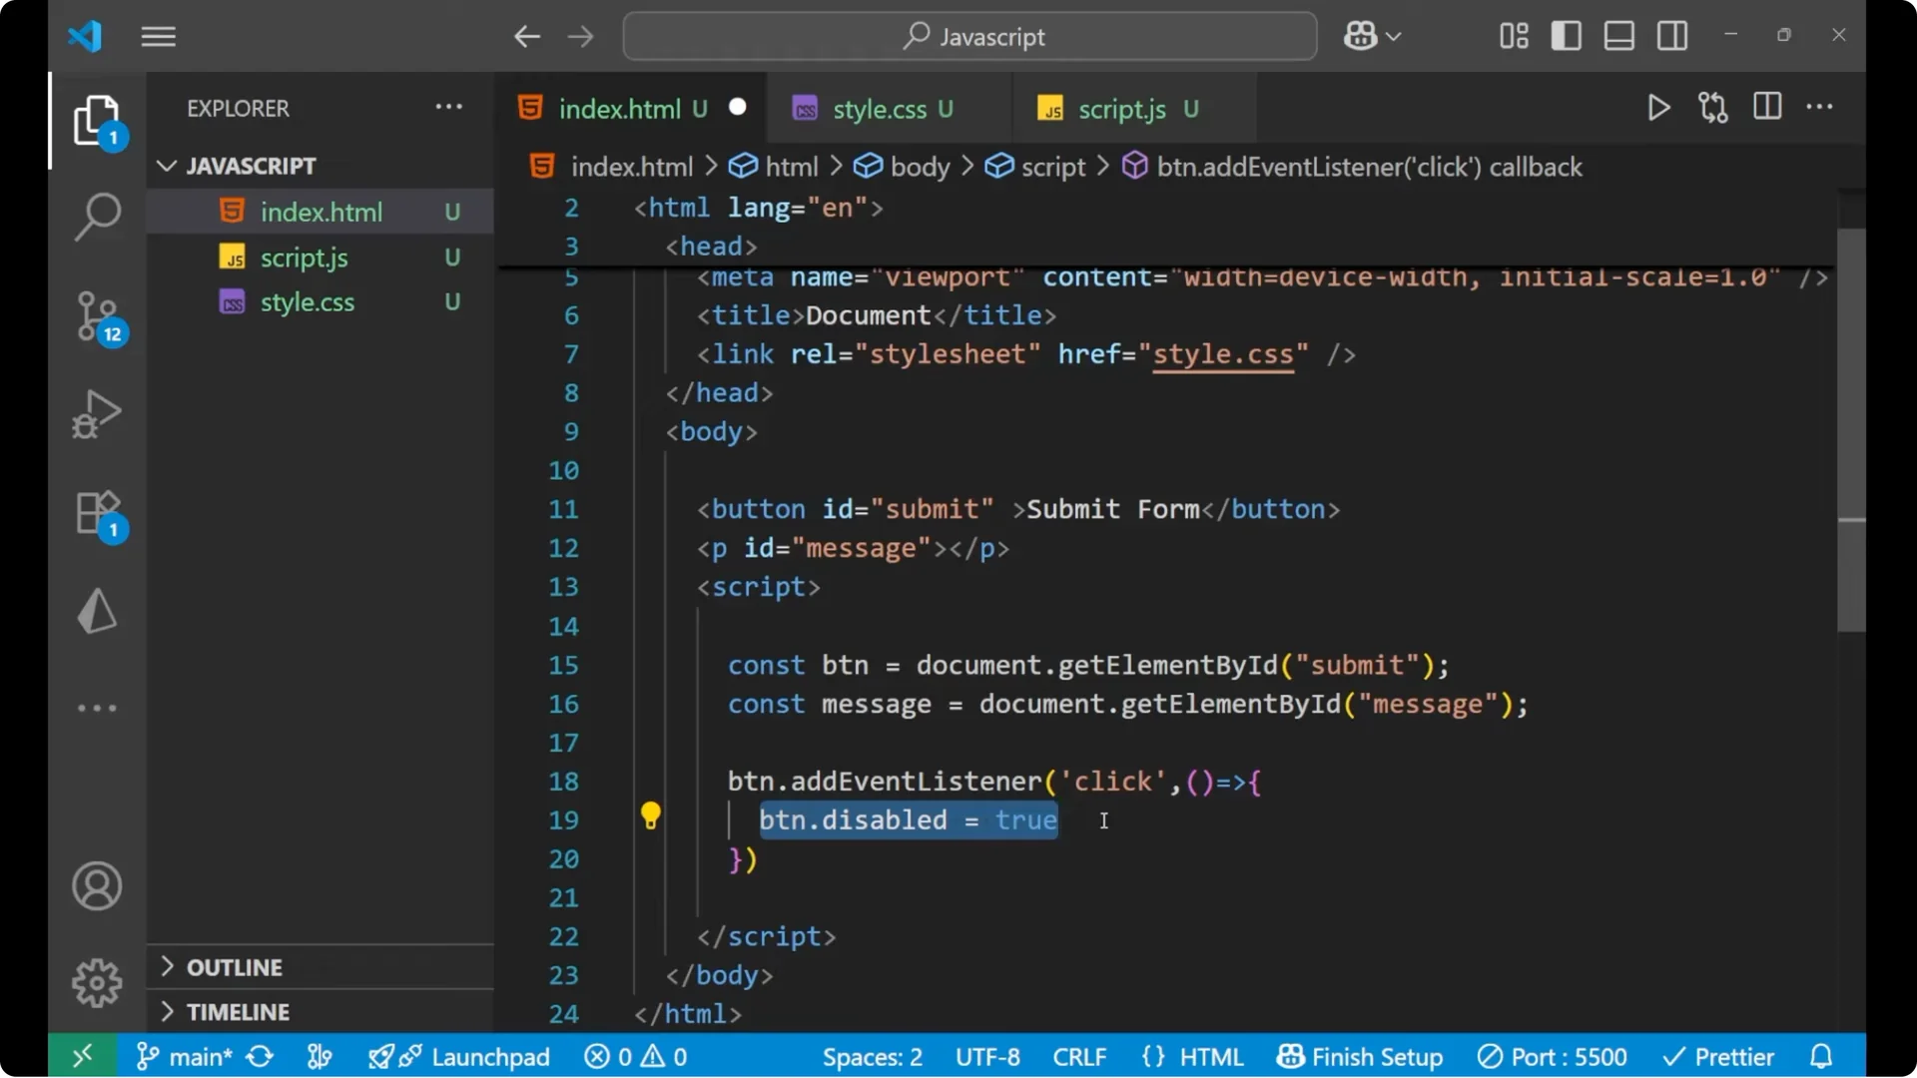Run the code with the play button
1917x1078 pixels.
point(1658,108)
